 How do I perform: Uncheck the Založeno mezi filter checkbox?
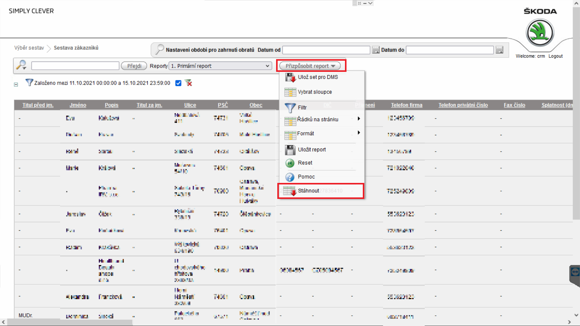178,83
